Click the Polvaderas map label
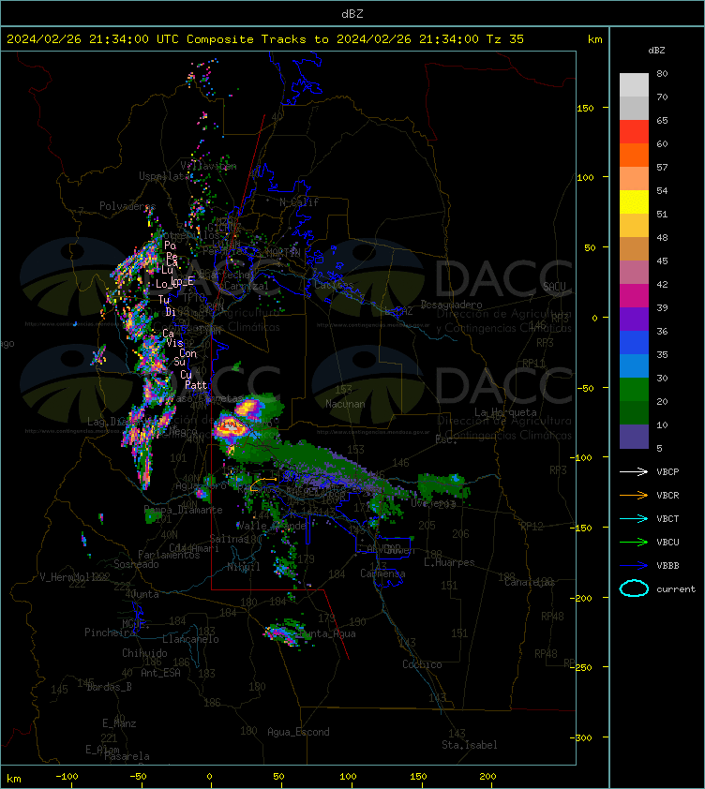The width and height of the screenshot is (705, 789). [127, 206]
